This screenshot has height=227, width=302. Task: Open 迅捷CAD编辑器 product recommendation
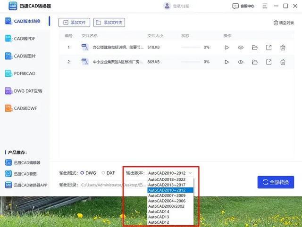tap(23, 162)
